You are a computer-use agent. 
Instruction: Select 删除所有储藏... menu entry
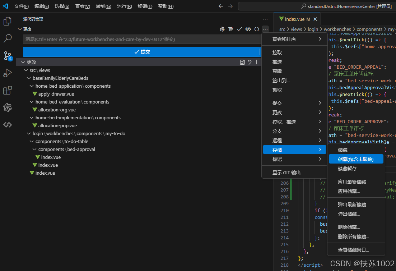356,236
